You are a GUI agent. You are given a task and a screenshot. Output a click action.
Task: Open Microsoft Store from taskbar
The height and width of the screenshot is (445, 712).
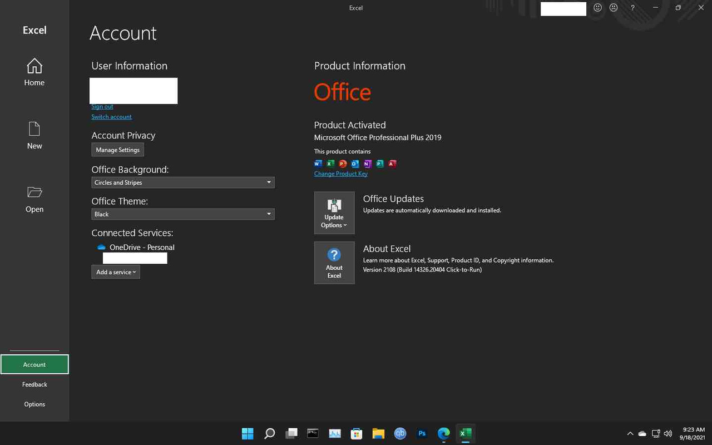tap(357, 433)
